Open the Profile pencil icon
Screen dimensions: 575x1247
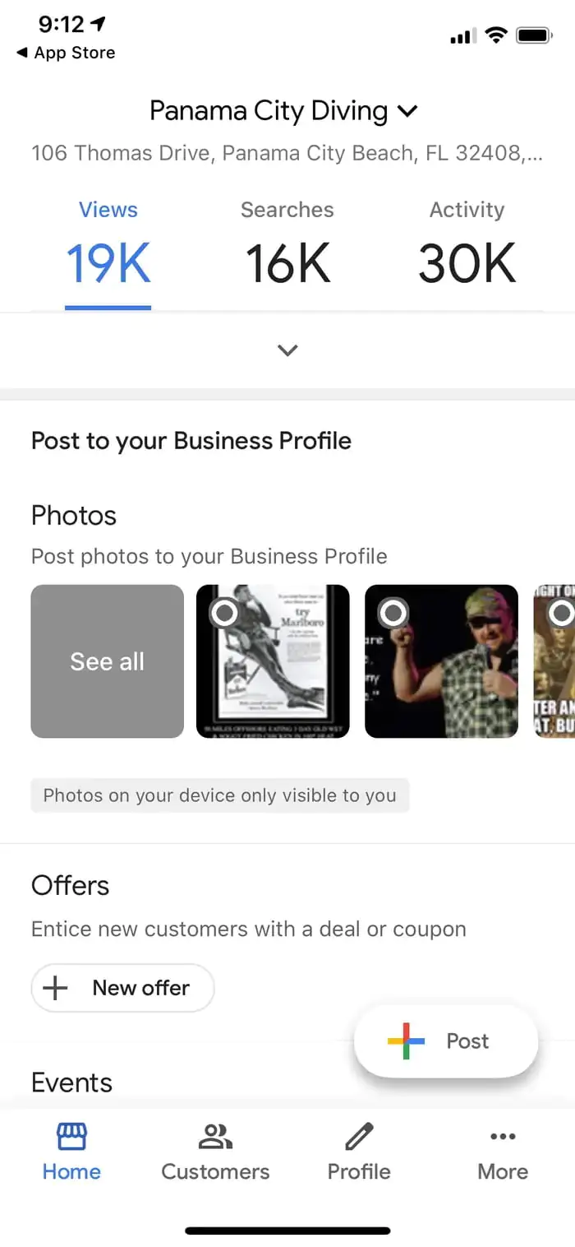(358, 1135)
